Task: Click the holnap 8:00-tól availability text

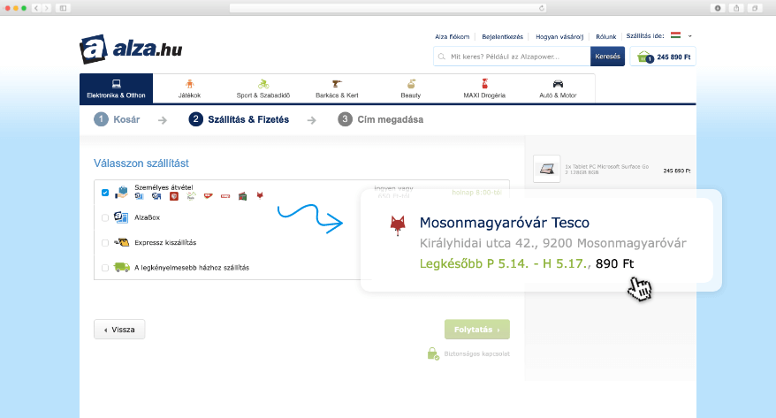Action: pyautogui.click(x=476, y=193)
